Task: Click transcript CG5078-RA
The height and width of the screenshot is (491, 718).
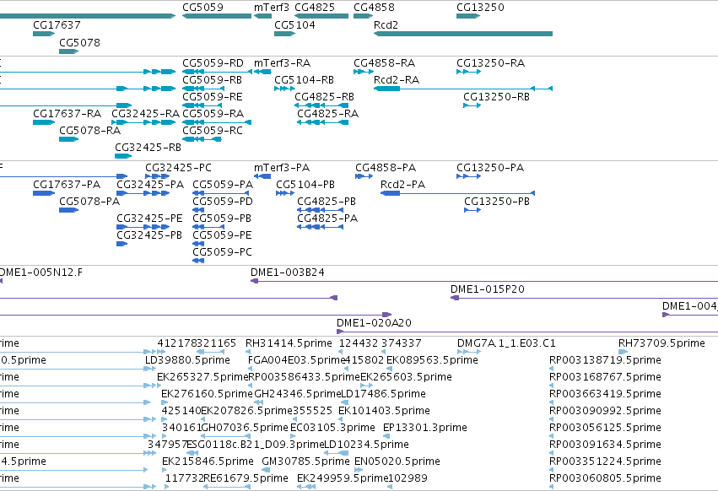Action: point(68,139)
